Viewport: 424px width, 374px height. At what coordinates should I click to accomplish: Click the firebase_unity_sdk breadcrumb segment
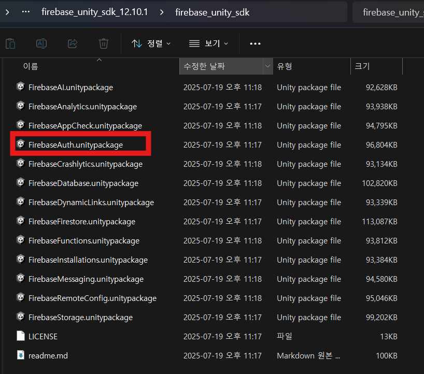pos(213,12)
